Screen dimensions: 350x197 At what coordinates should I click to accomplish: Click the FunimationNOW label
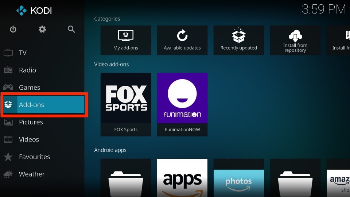[x=182, y=130]
